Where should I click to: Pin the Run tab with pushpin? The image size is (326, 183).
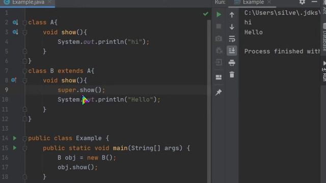pos(219,93)
